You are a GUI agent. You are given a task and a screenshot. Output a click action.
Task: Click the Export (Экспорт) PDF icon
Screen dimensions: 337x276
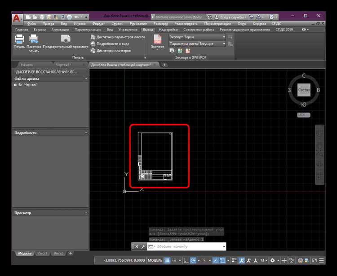(x=157, y=42)
